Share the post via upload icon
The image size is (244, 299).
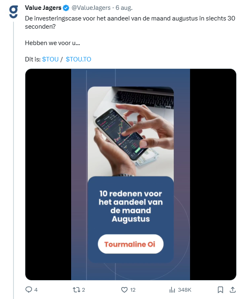click(233, 290)
